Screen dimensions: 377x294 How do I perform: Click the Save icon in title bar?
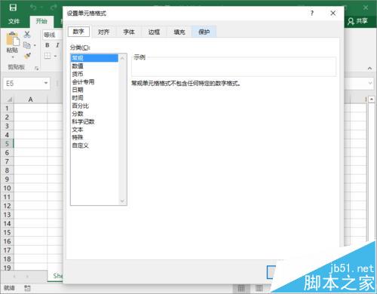pos(13,8)
